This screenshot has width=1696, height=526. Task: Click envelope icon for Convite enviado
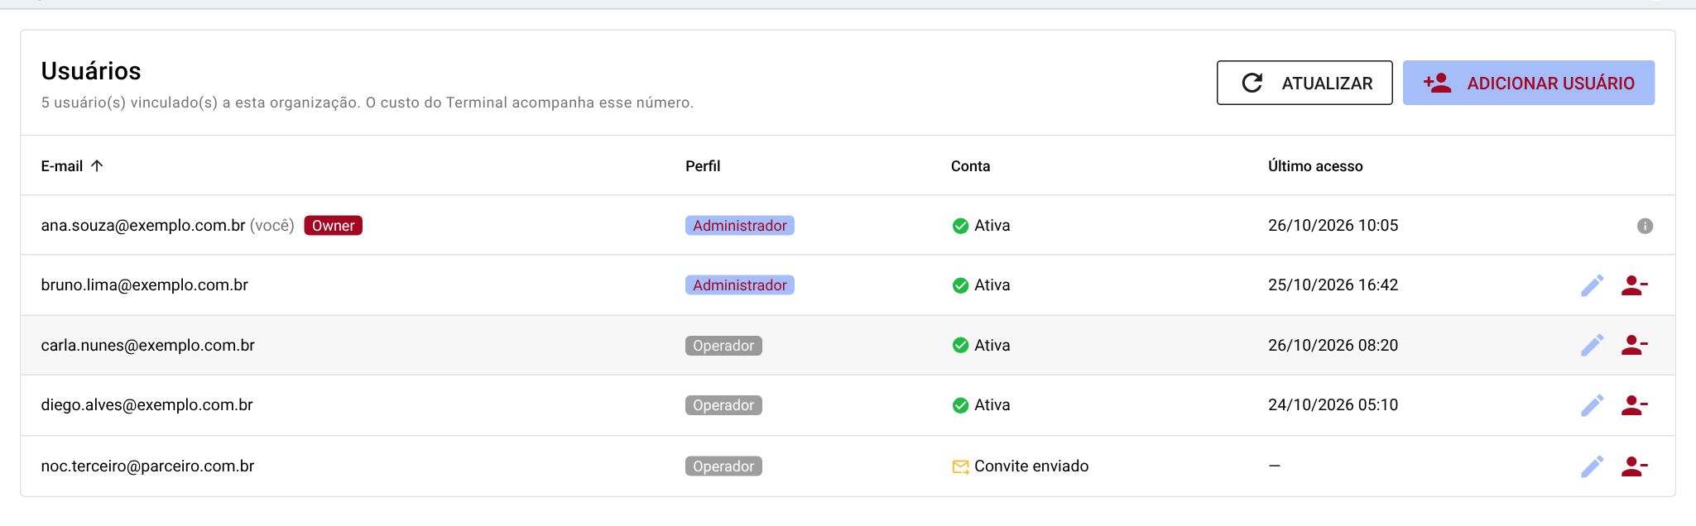pyautogui.click(x=960, y=466)
